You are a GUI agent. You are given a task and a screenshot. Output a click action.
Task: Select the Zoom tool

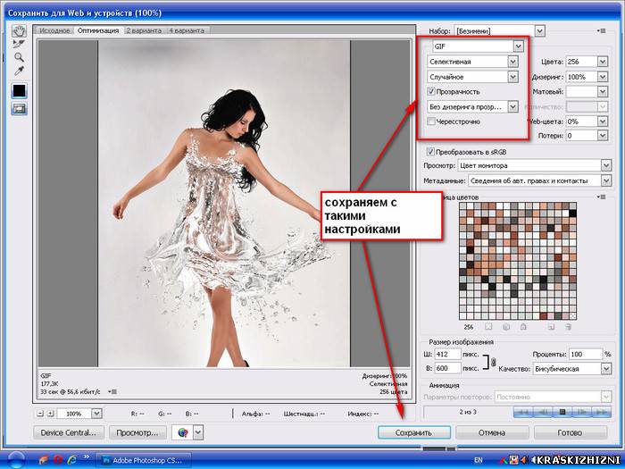tap(19, 57)
